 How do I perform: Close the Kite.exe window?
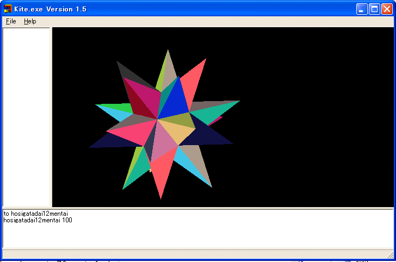387,9
